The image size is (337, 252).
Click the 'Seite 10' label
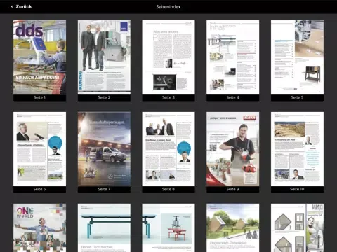click(x=297, y=189)
